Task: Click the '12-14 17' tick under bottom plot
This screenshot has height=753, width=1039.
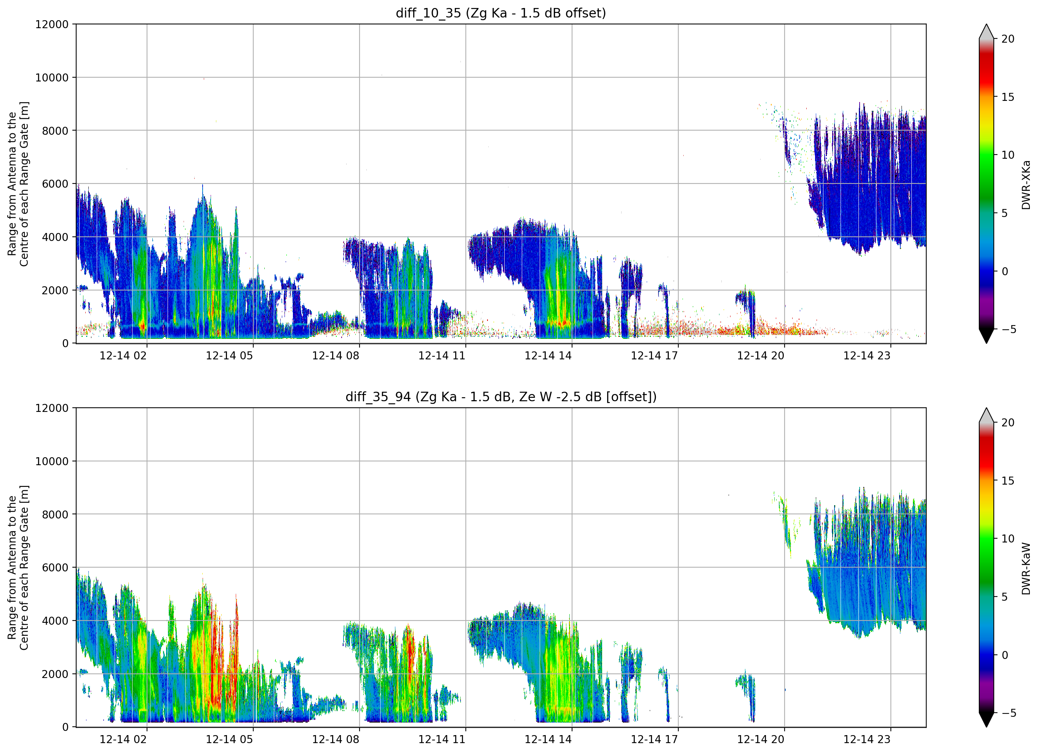Action: click(655, 739)
